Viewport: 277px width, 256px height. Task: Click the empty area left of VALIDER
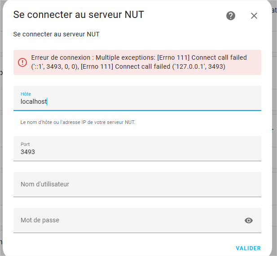(123, 248)
